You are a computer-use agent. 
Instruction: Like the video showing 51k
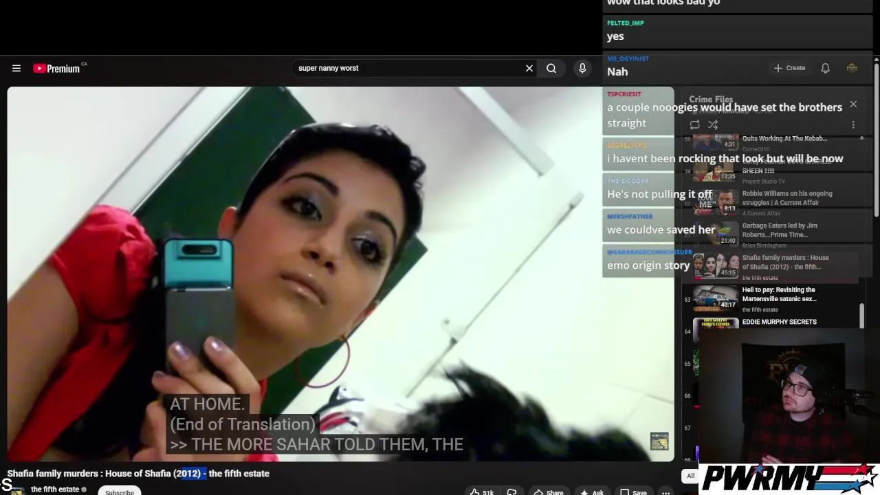[483, 492]
